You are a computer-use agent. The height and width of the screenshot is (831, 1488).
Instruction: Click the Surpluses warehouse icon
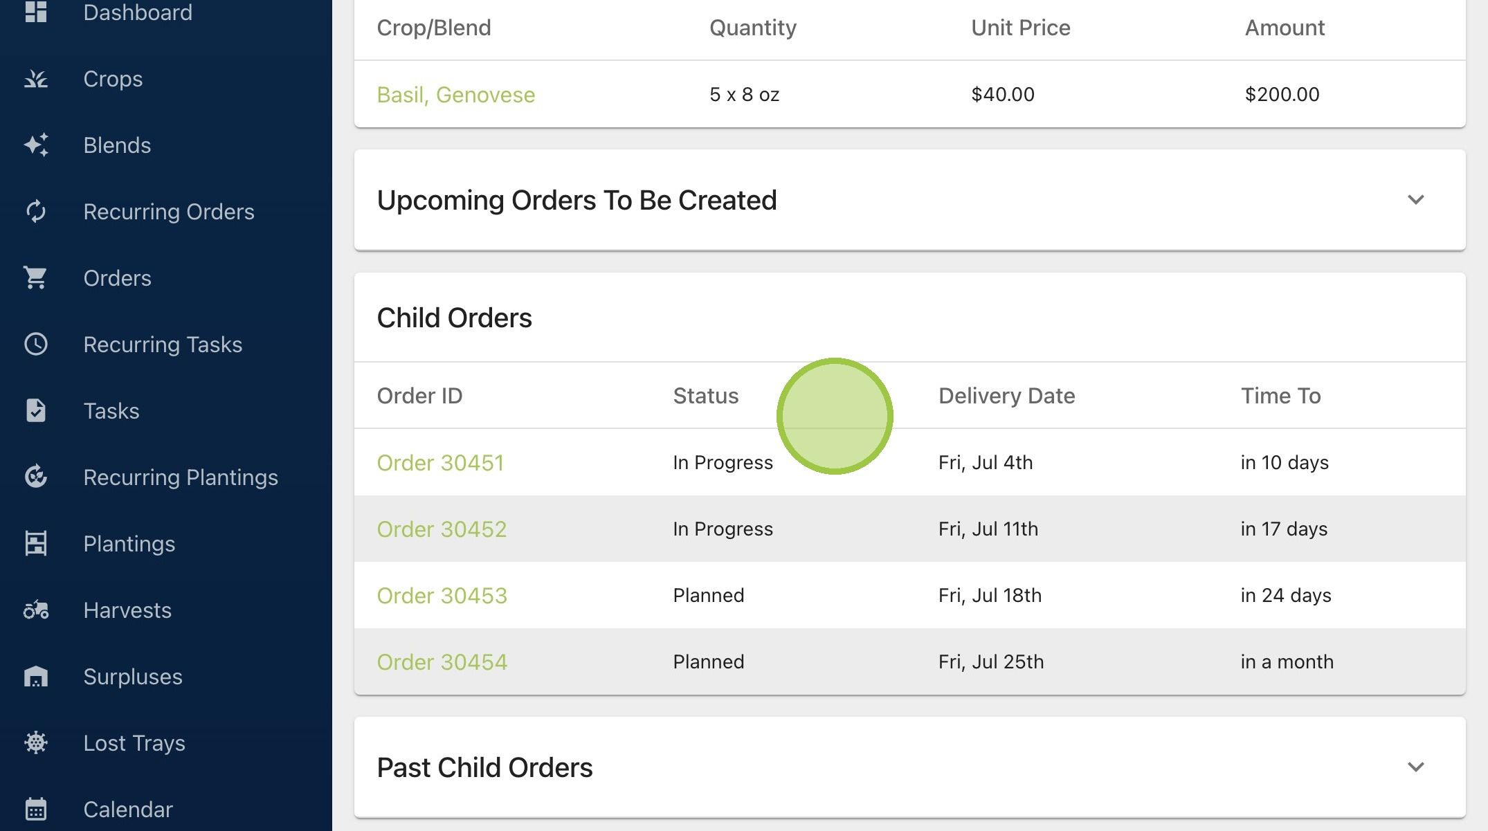click(x=36, y=677)
